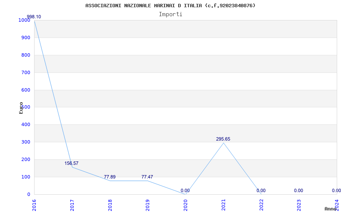341x213 pixels.
Task: Click the 2018 x-axis label
Action: pos(110,205)
